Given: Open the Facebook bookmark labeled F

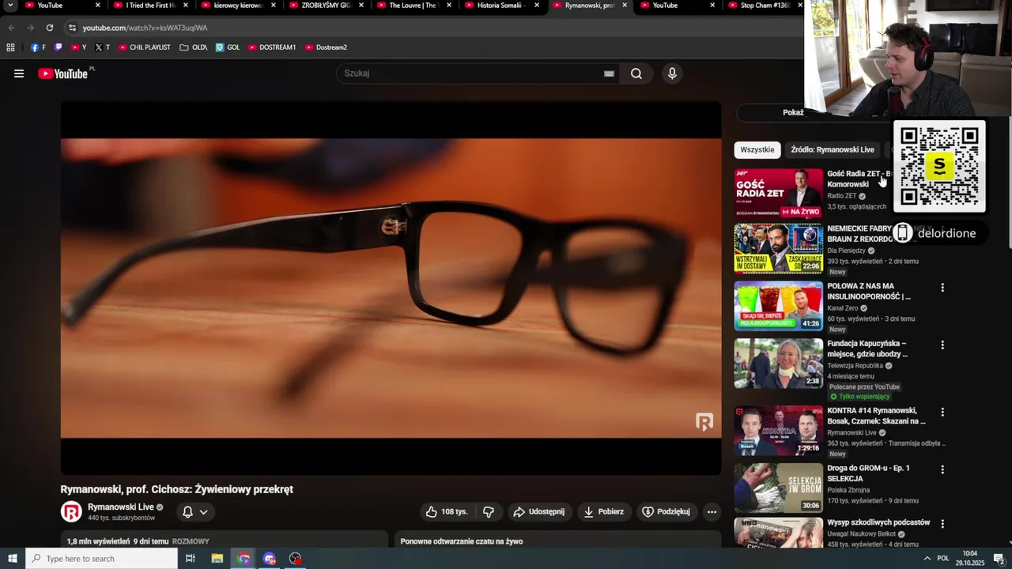Looking at the screenshot, I should [x=38, y=47].
